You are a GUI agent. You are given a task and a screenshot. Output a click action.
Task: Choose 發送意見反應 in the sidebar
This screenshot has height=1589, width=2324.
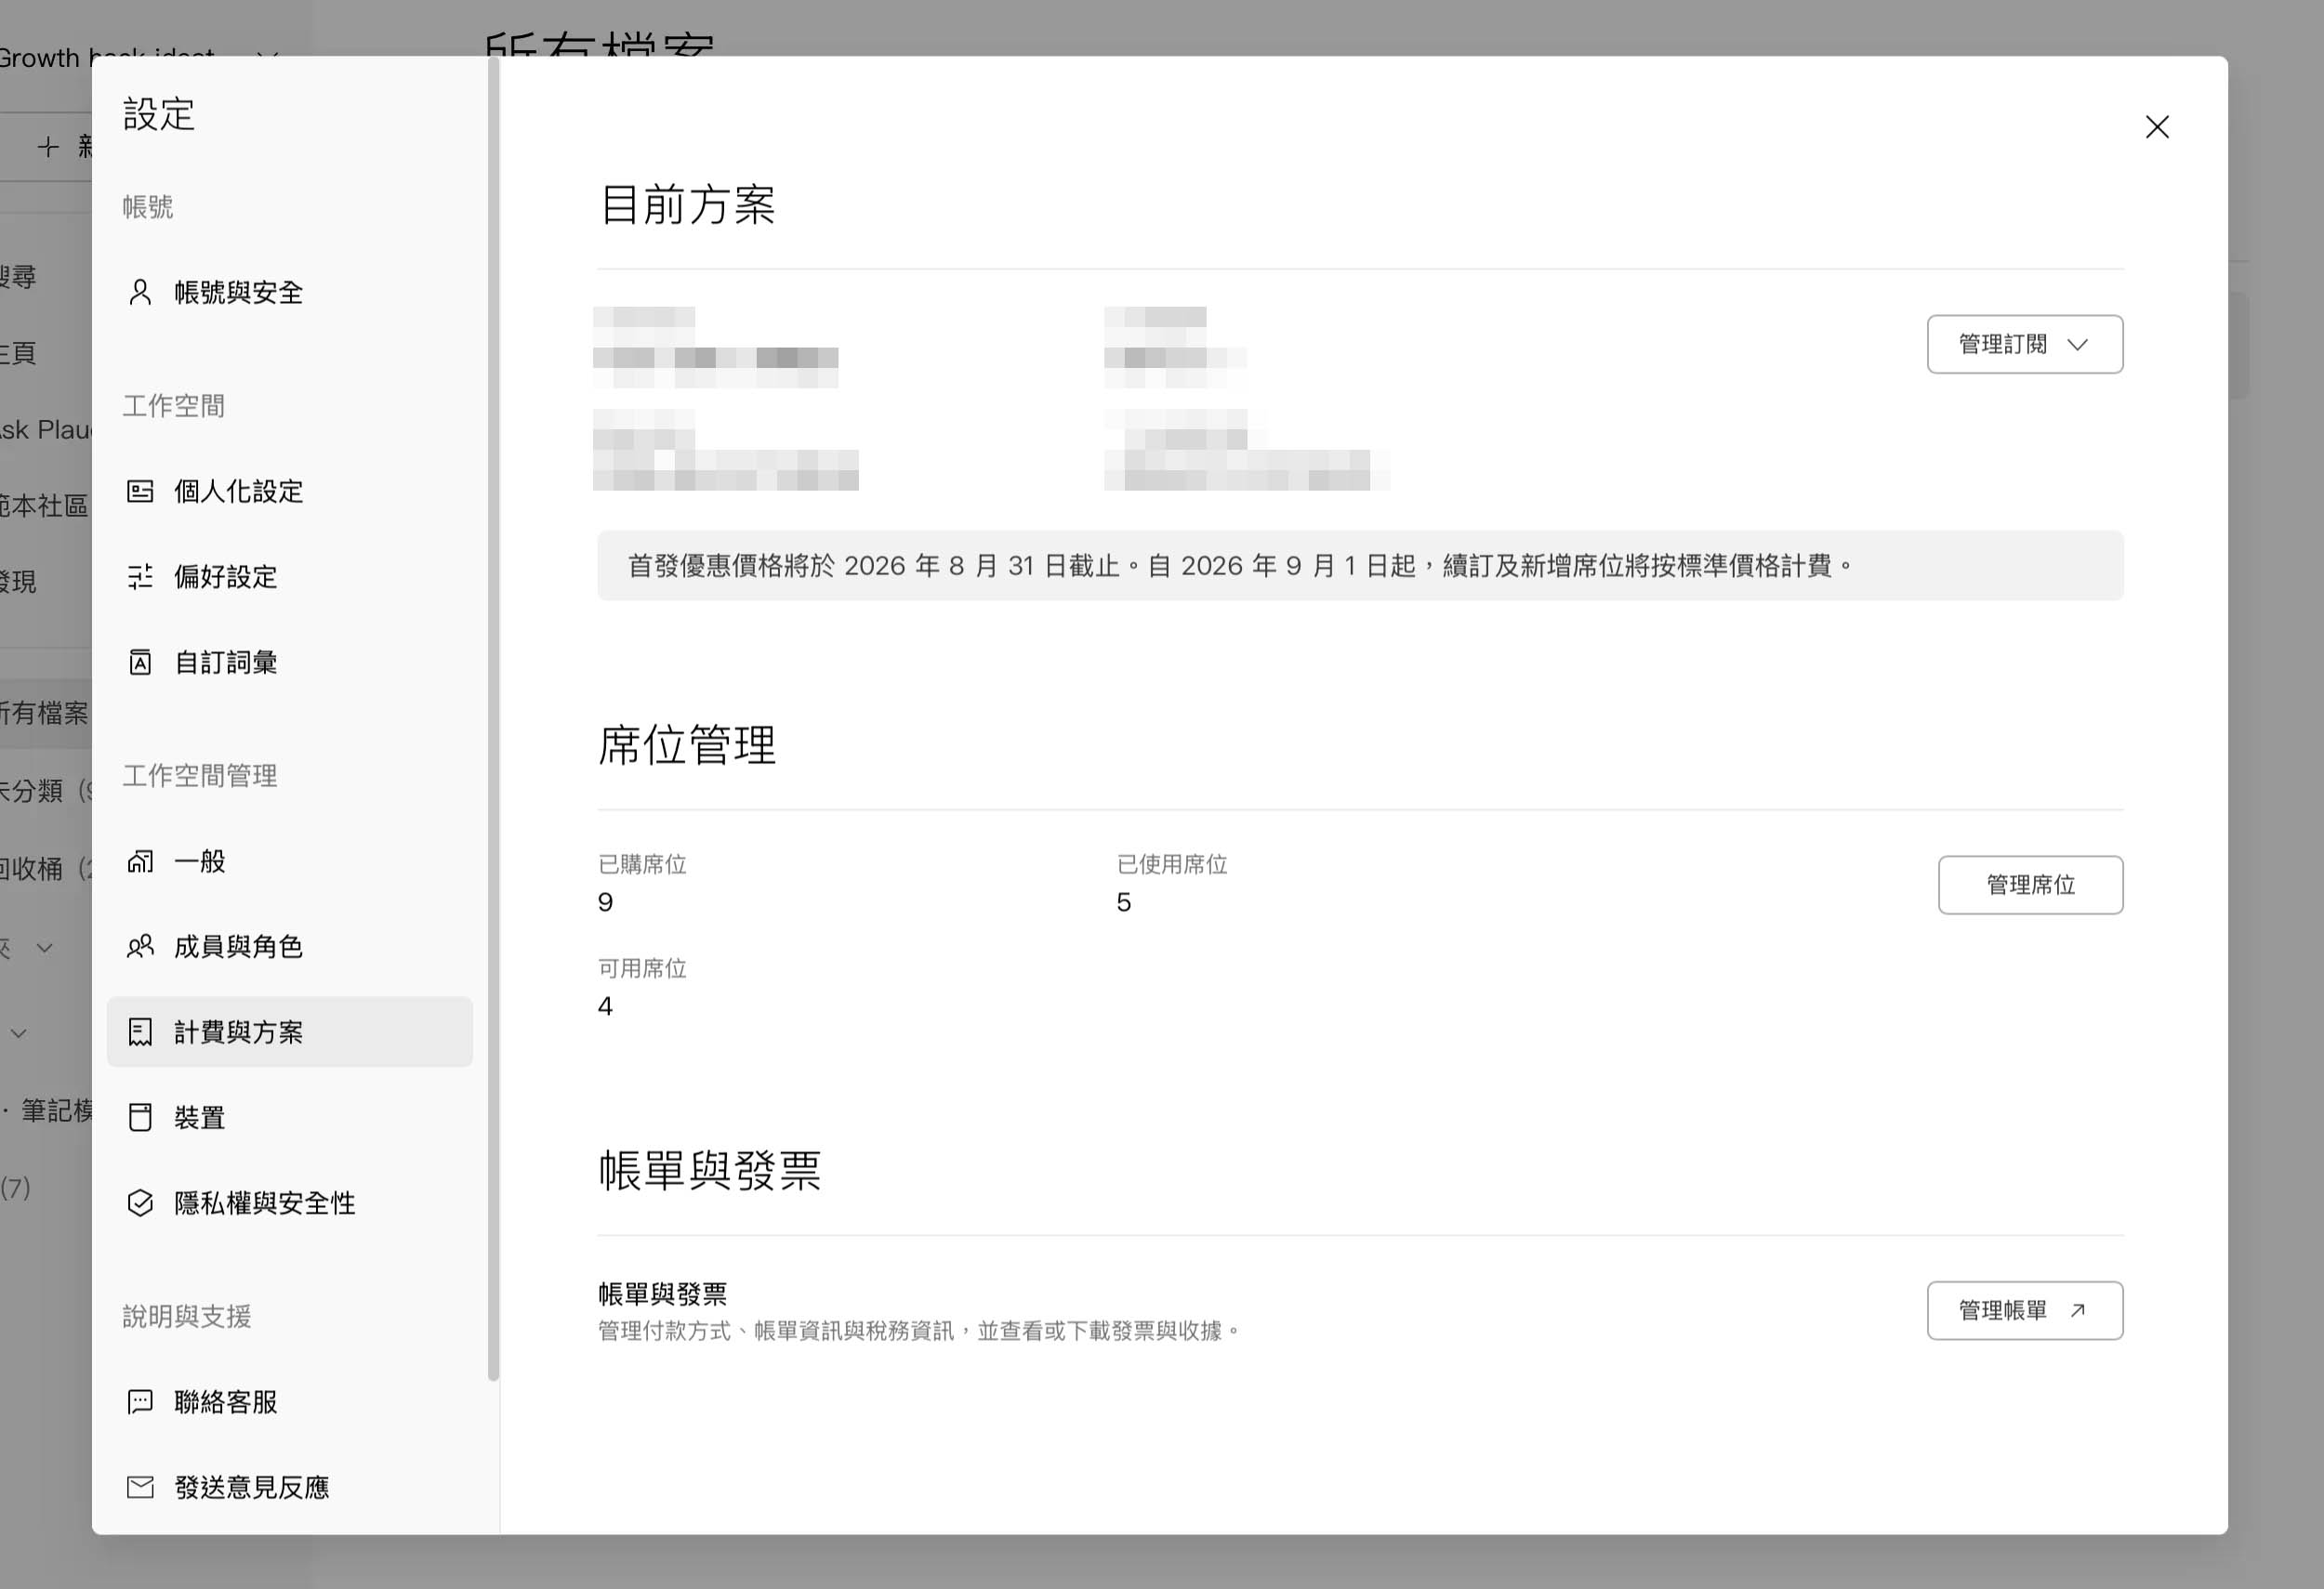(x=290, y=1487)
